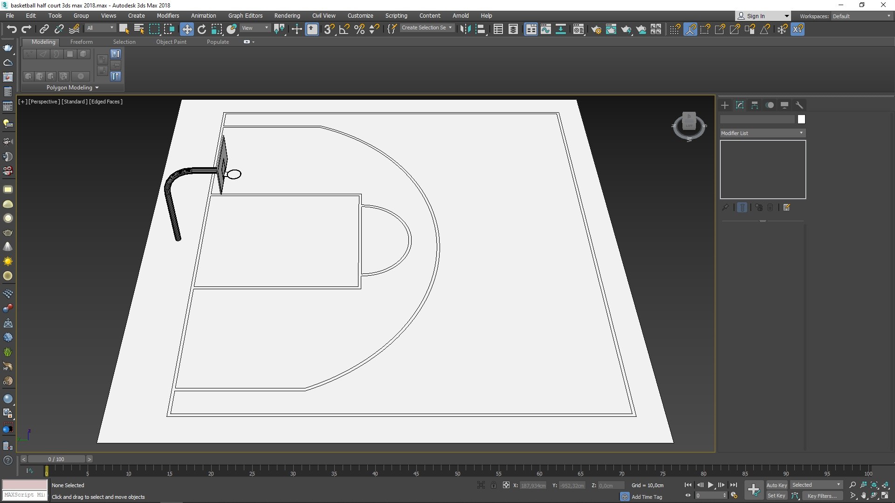895x503 pixels.
Task: Open the Graph Editors menu
Action: [245, 15]
